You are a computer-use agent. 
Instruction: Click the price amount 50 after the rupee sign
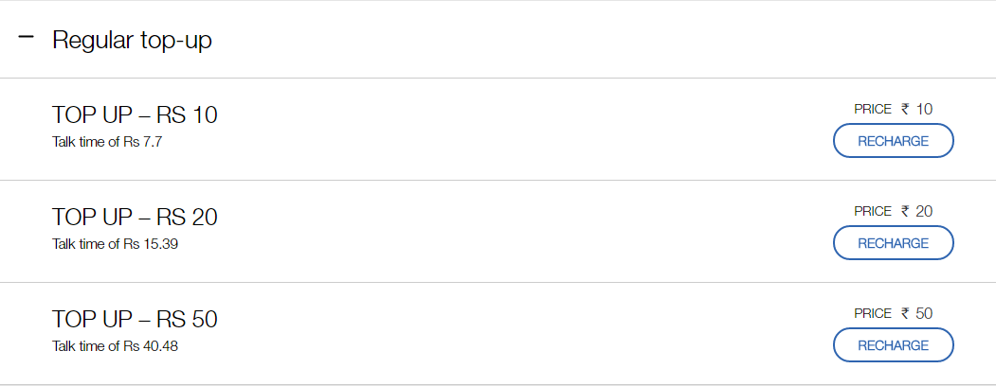(924, 314)
